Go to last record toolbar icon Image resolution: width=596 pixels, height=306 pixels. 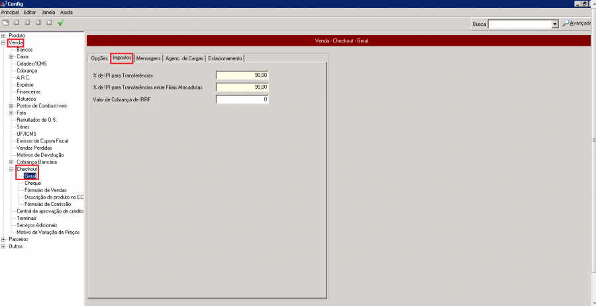point(49,23)
